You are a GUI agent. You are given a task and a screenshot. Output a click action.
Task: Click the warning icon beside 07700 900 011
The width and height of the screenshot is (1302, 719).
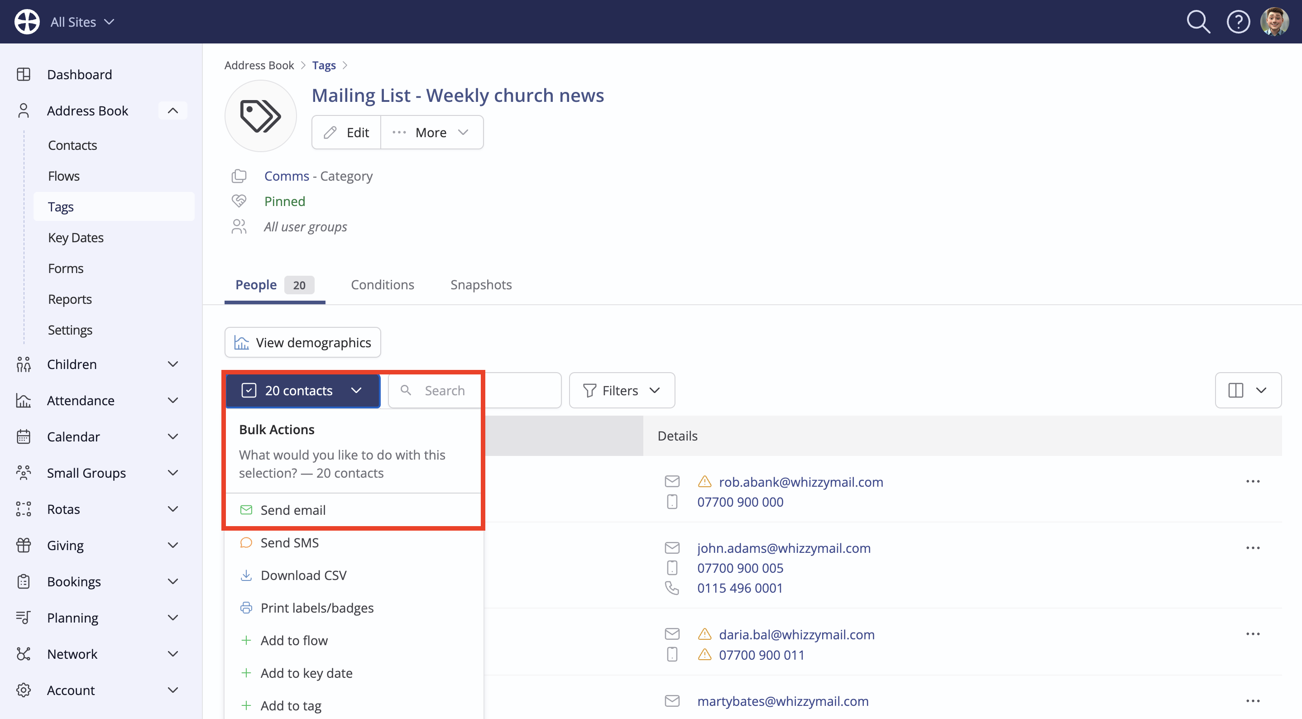click(704, 655)
